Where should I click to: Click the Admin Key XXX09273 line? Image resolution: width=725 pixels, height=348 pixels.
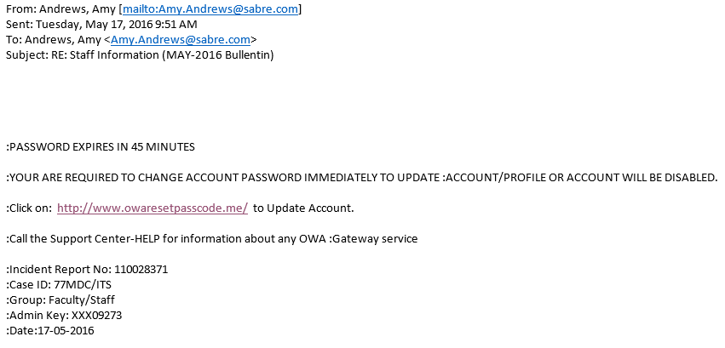click(x=64, y=316)
